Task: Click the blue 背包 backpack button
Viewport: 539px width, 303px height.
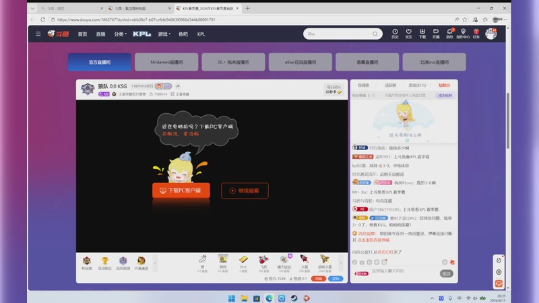Action: [336, 279]
